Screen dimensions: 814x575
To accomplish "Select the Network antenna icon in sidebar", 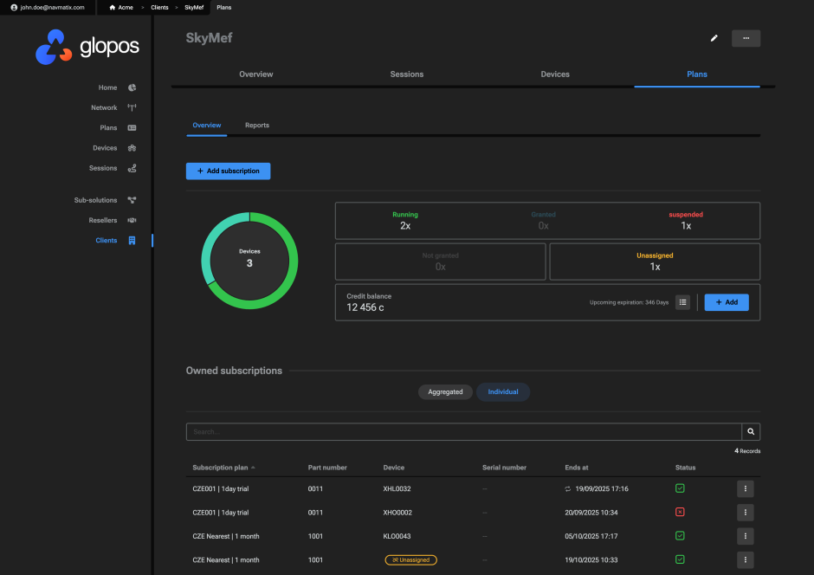I will click(x=132, y=107).
